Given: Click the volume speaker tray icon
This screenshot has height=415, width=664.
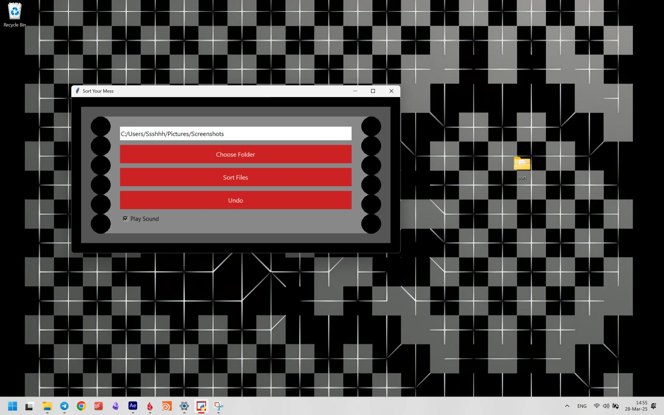Looking at the screenshot, I should [x=606, y=406].
